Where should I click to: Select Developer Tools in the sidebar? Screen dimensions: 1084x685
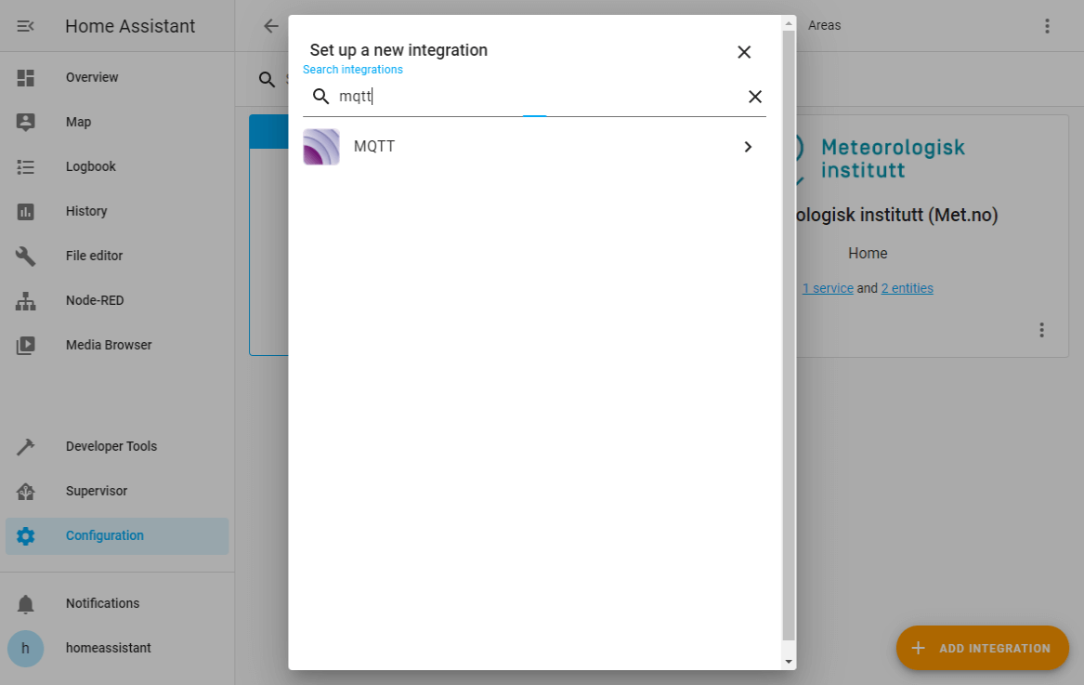coord(111,446)
